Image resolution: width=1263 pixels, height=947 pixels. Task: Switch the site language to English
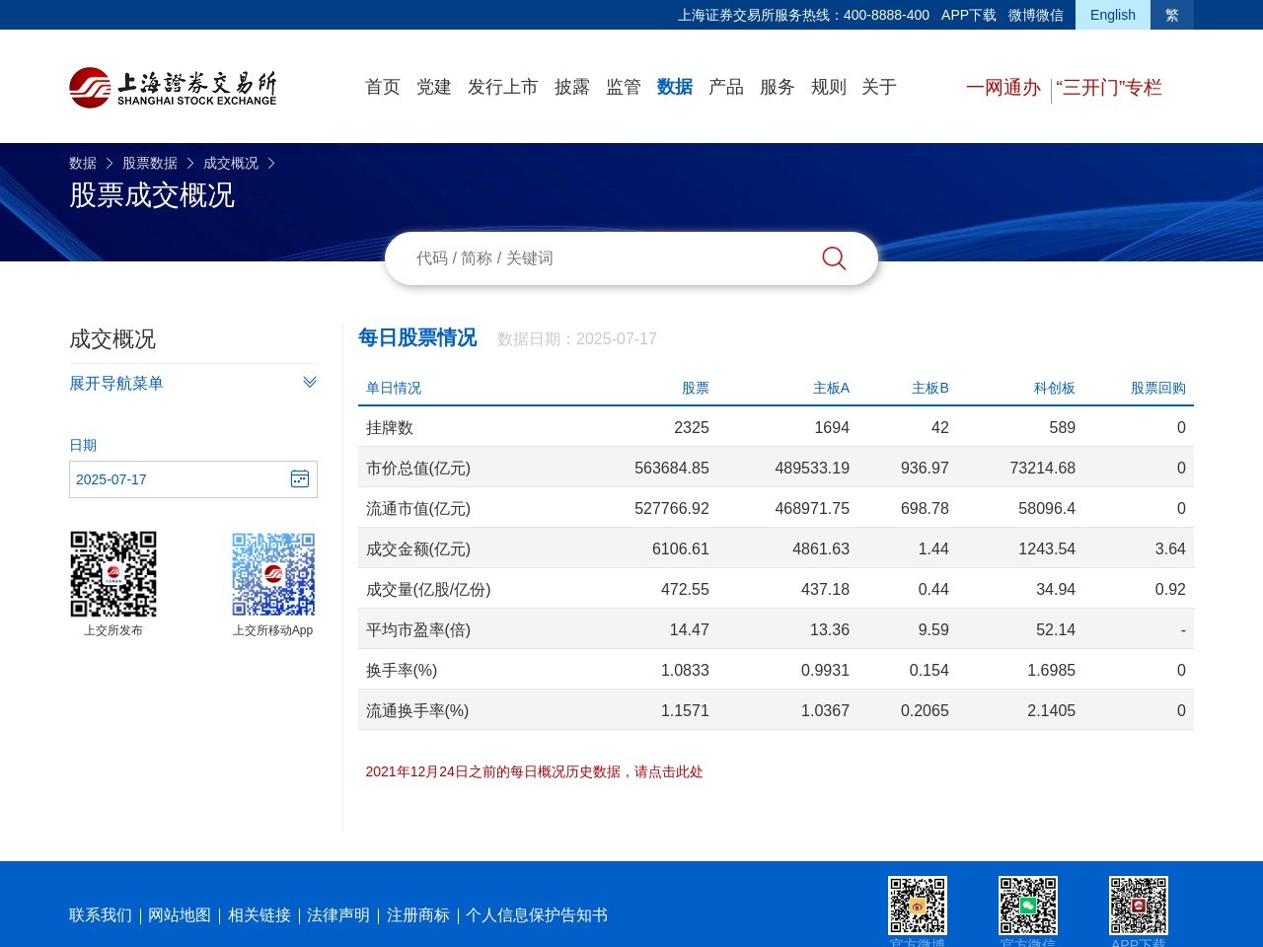pyautogui.click(x=1113, y=15)
